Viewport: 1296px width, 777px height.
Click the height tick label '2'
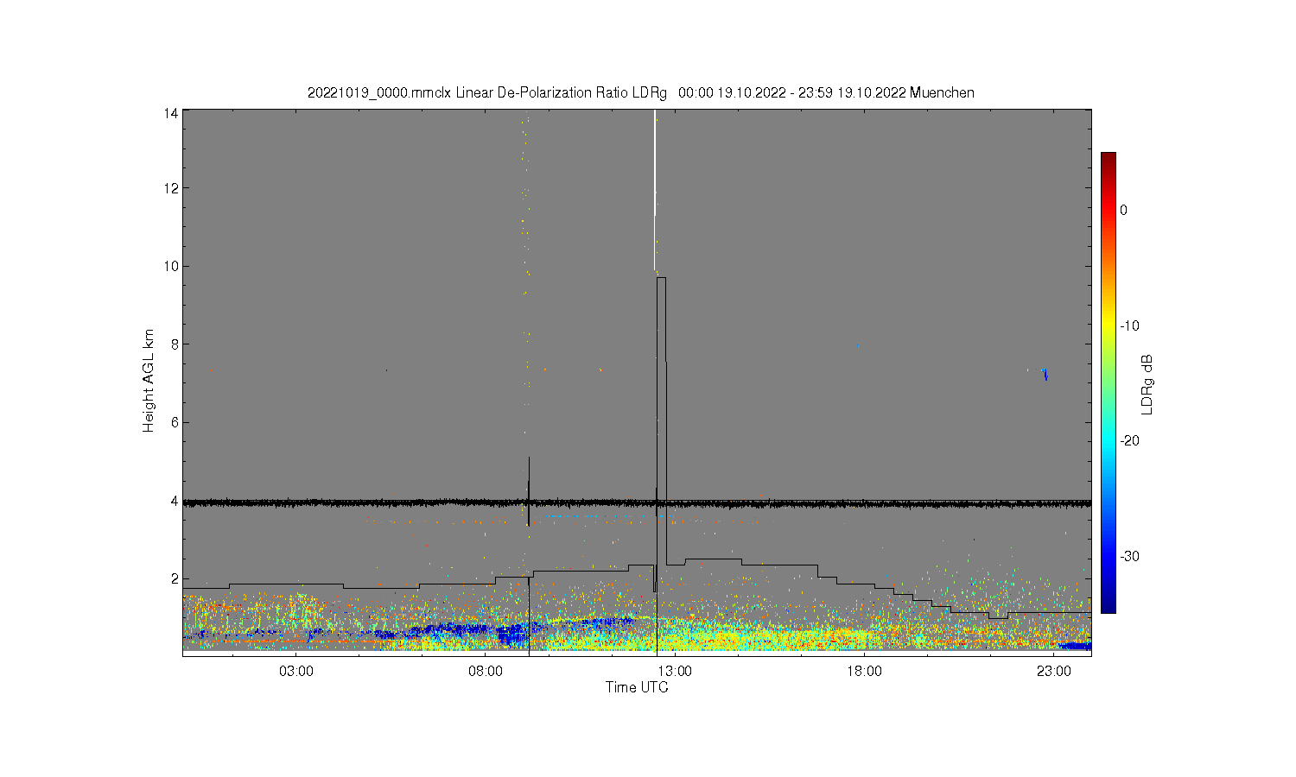click(175, 578)
